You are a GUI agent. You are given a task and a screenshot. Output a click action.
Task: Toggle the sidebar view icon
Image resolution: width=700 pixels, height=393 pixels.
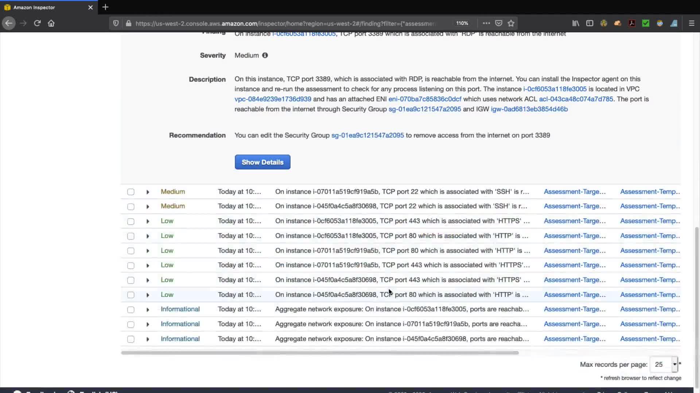point(590,23)
